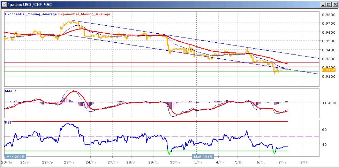Click the Апр 2015 month marker
This screenshot has width=339, height=168.
coord(15,157)
